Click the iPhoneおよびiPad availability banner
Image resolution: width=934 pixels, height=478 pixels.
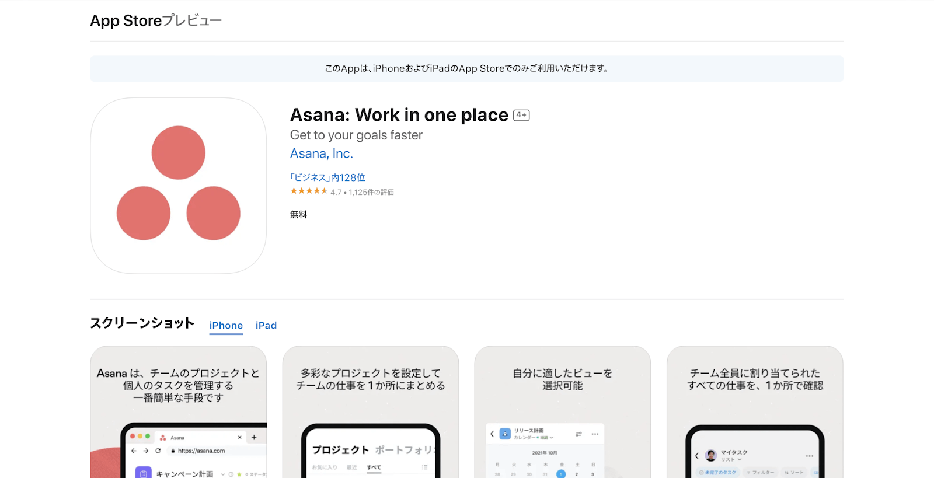pyautogui.click(x=467, y=68)
